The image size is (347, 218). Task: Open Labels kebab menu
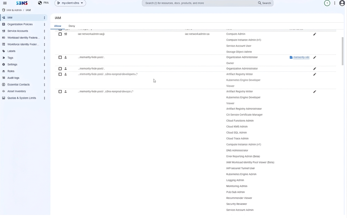pyautogui.click(x=44, y=51)
